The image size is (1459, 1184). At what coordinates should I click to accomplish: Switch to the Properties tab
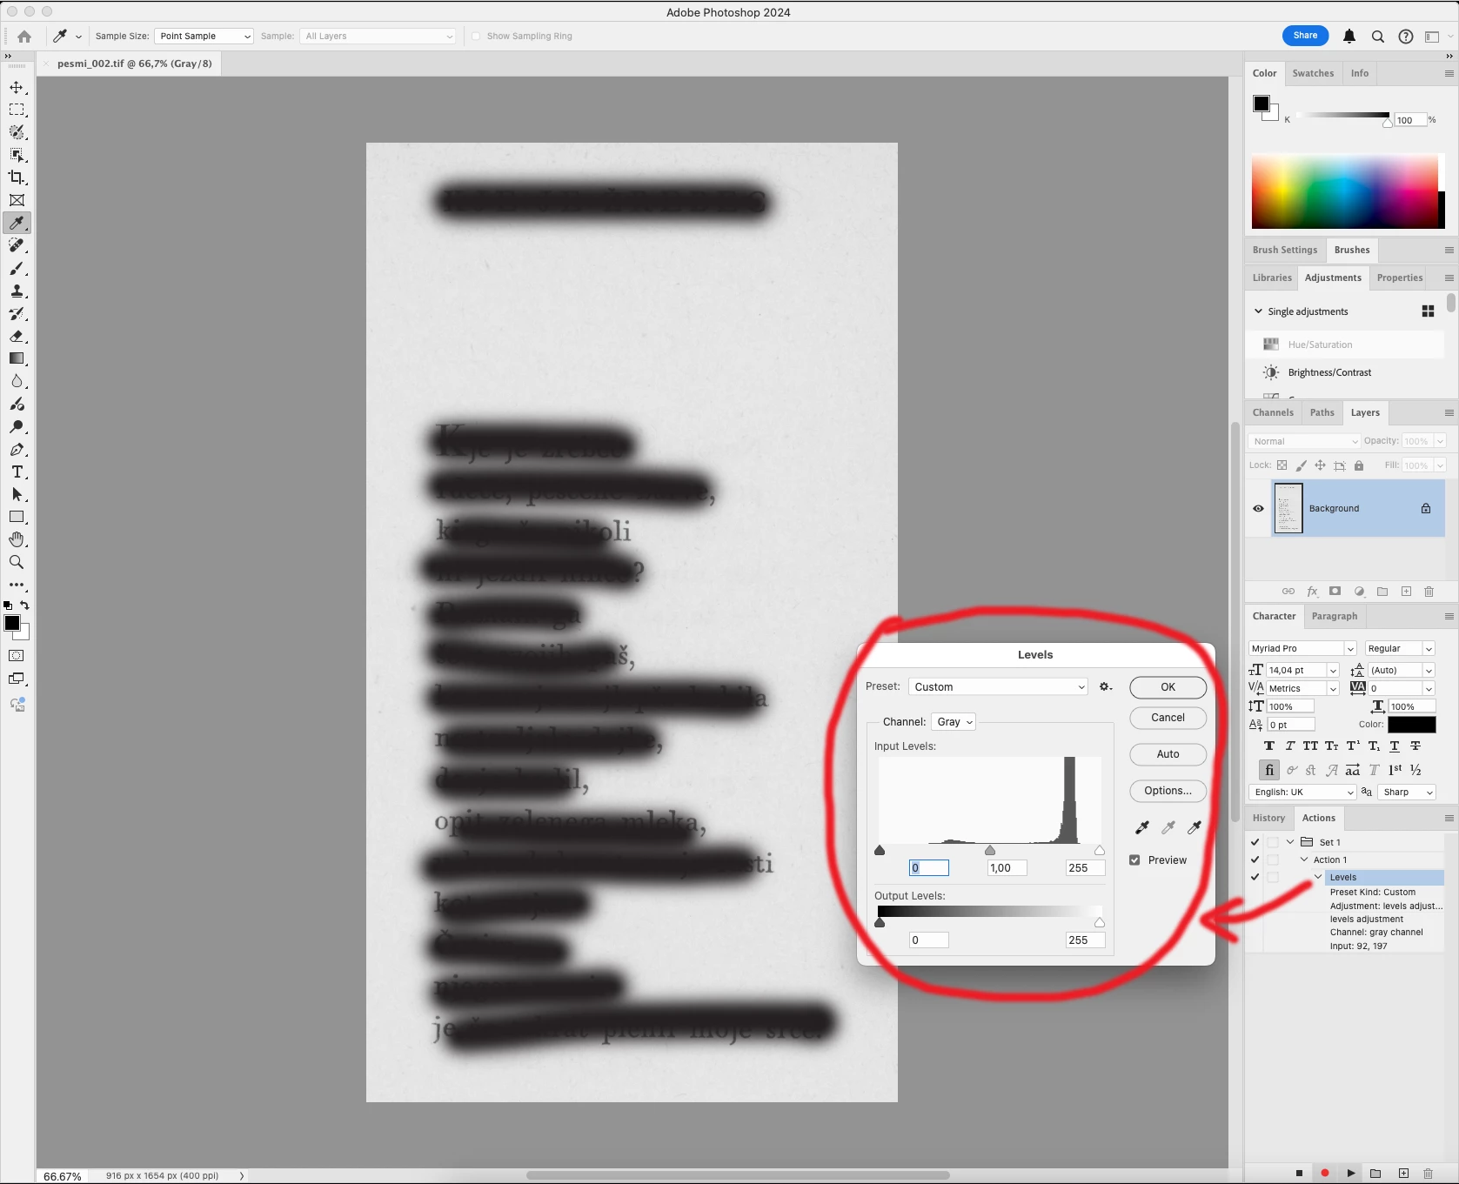click(x=1399, y=278)
